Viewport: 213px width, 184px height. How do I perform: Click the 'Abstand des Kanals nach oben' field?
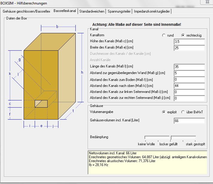tap(189, 86)
